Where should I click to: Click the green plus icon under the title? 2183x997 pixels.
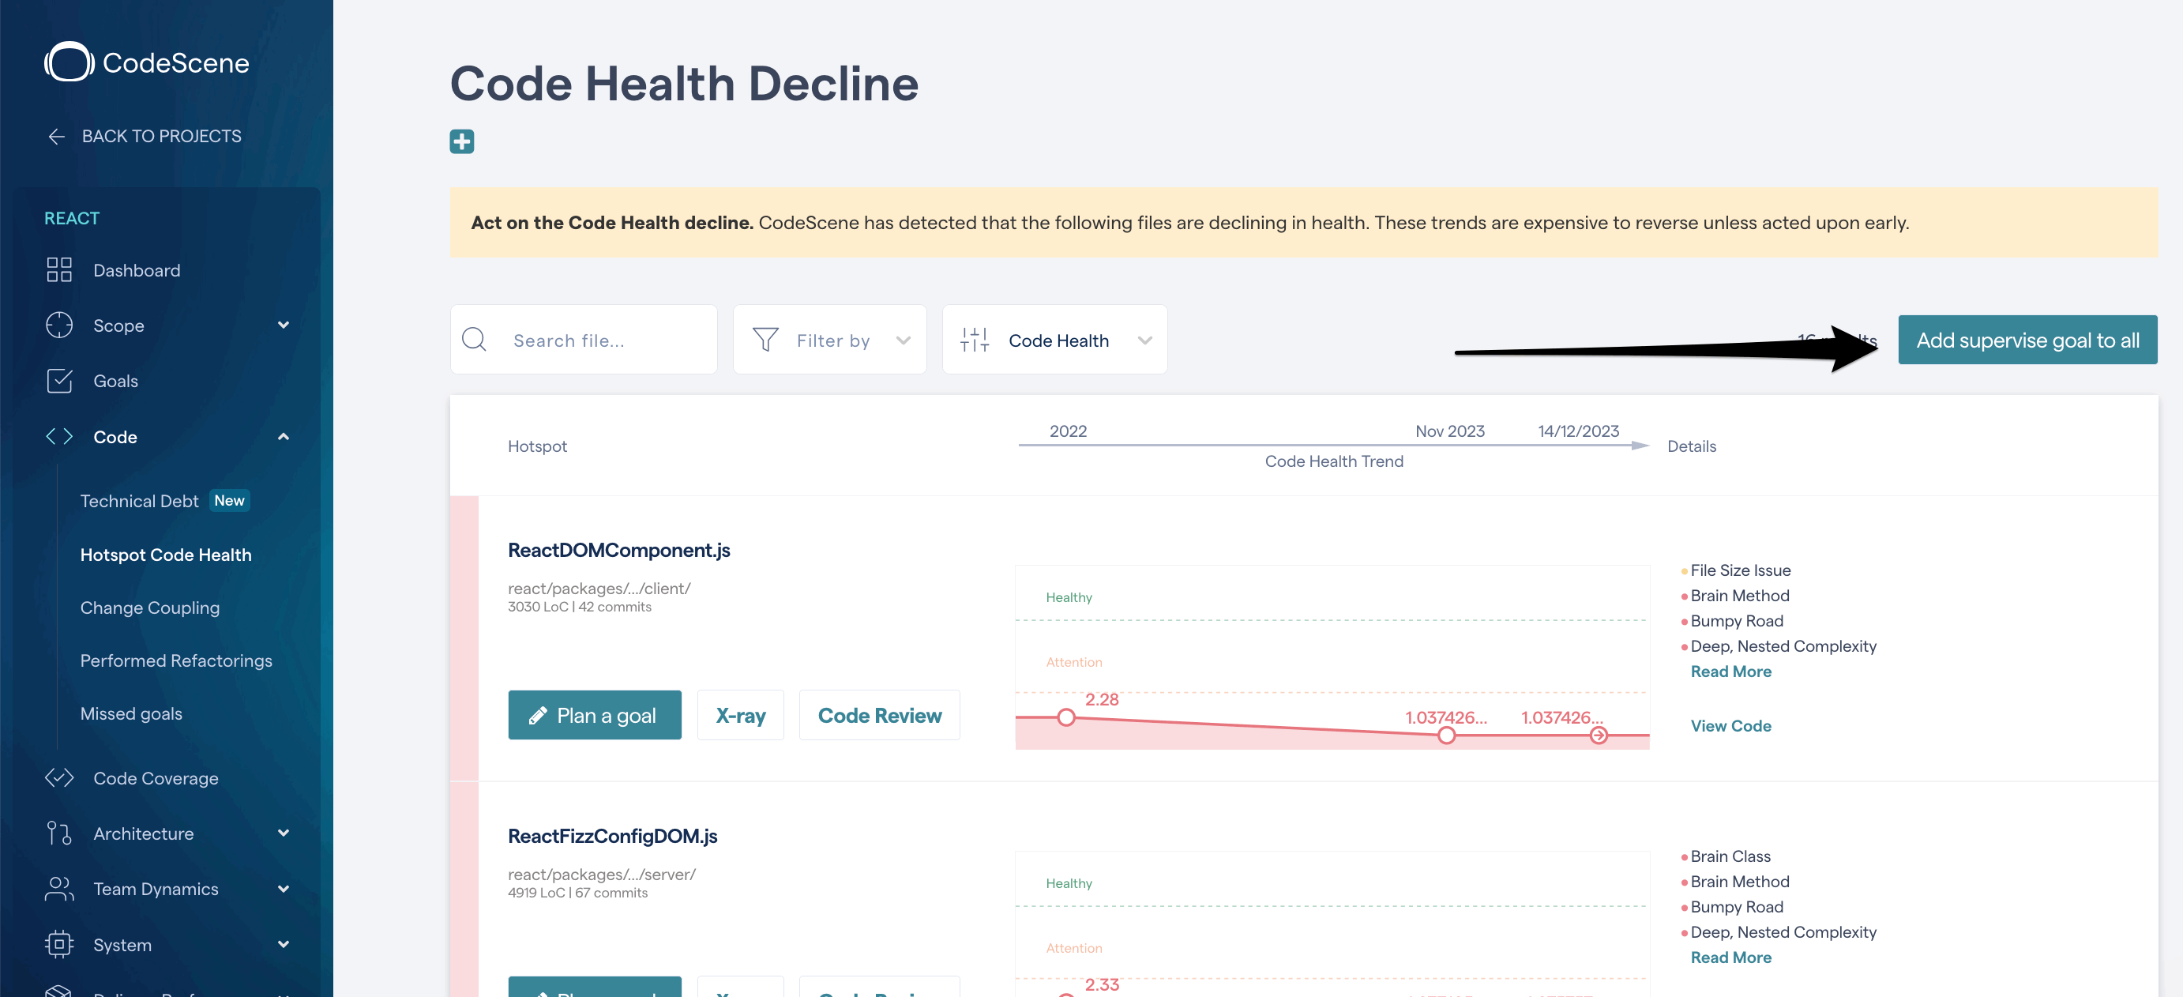click(462, 141)
